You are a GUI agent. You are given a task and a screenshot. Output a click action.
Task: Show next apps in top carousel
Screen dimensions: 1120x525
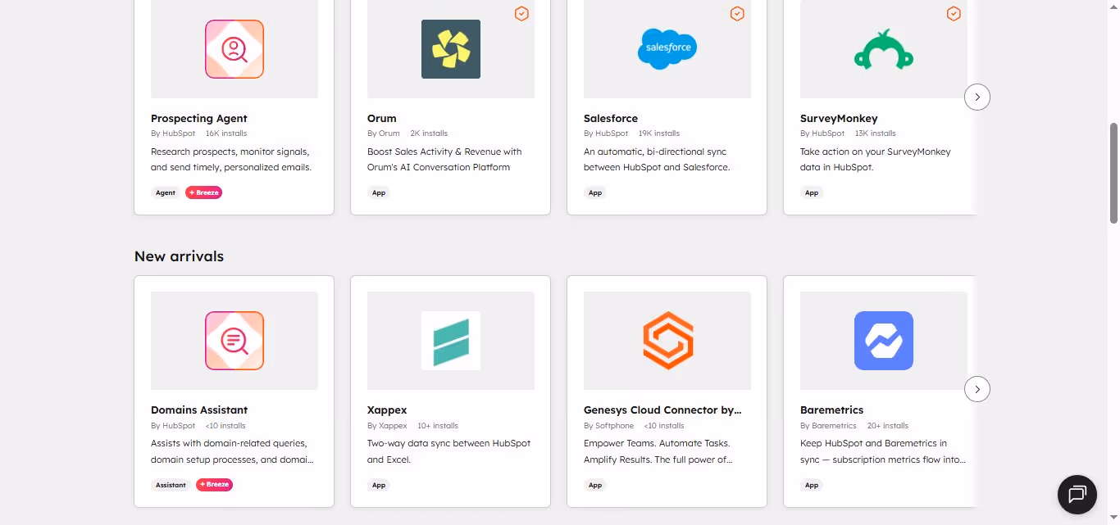coord(977,97)
